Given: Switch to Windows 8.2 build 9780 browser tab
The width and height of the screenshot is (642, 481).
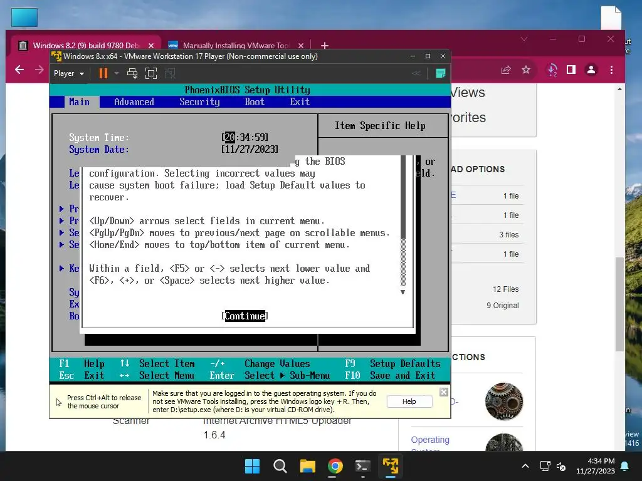Looking at the screenshot, I should tap(85, 45).
